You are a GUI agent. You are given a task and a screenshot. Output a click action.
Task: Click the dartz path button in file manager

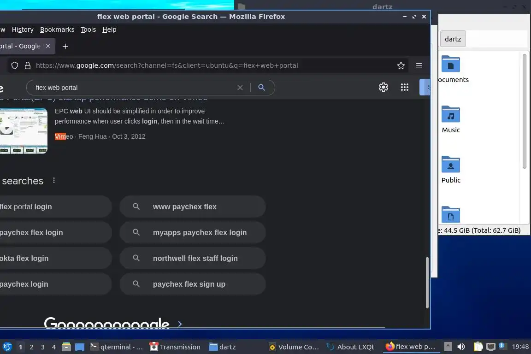[x=453, y=39]
